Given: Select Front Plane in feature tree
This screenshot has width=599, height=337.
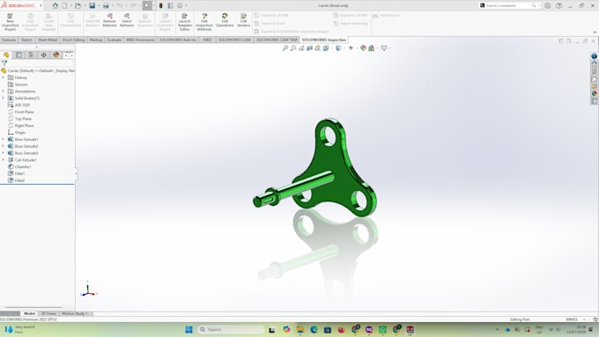Looking at the screenshot, I should pyautogui.click(x=24, y=112).
